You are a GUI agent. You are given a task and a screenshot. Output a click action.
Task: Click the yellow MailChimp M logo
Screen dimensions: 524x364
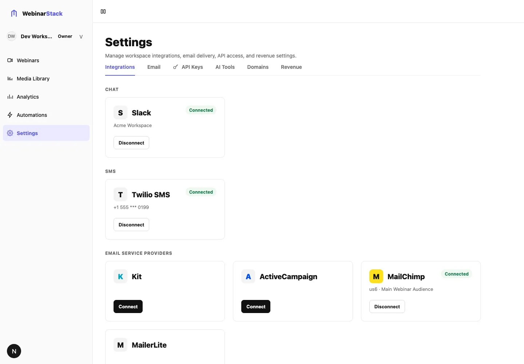(x=376, y=277)
